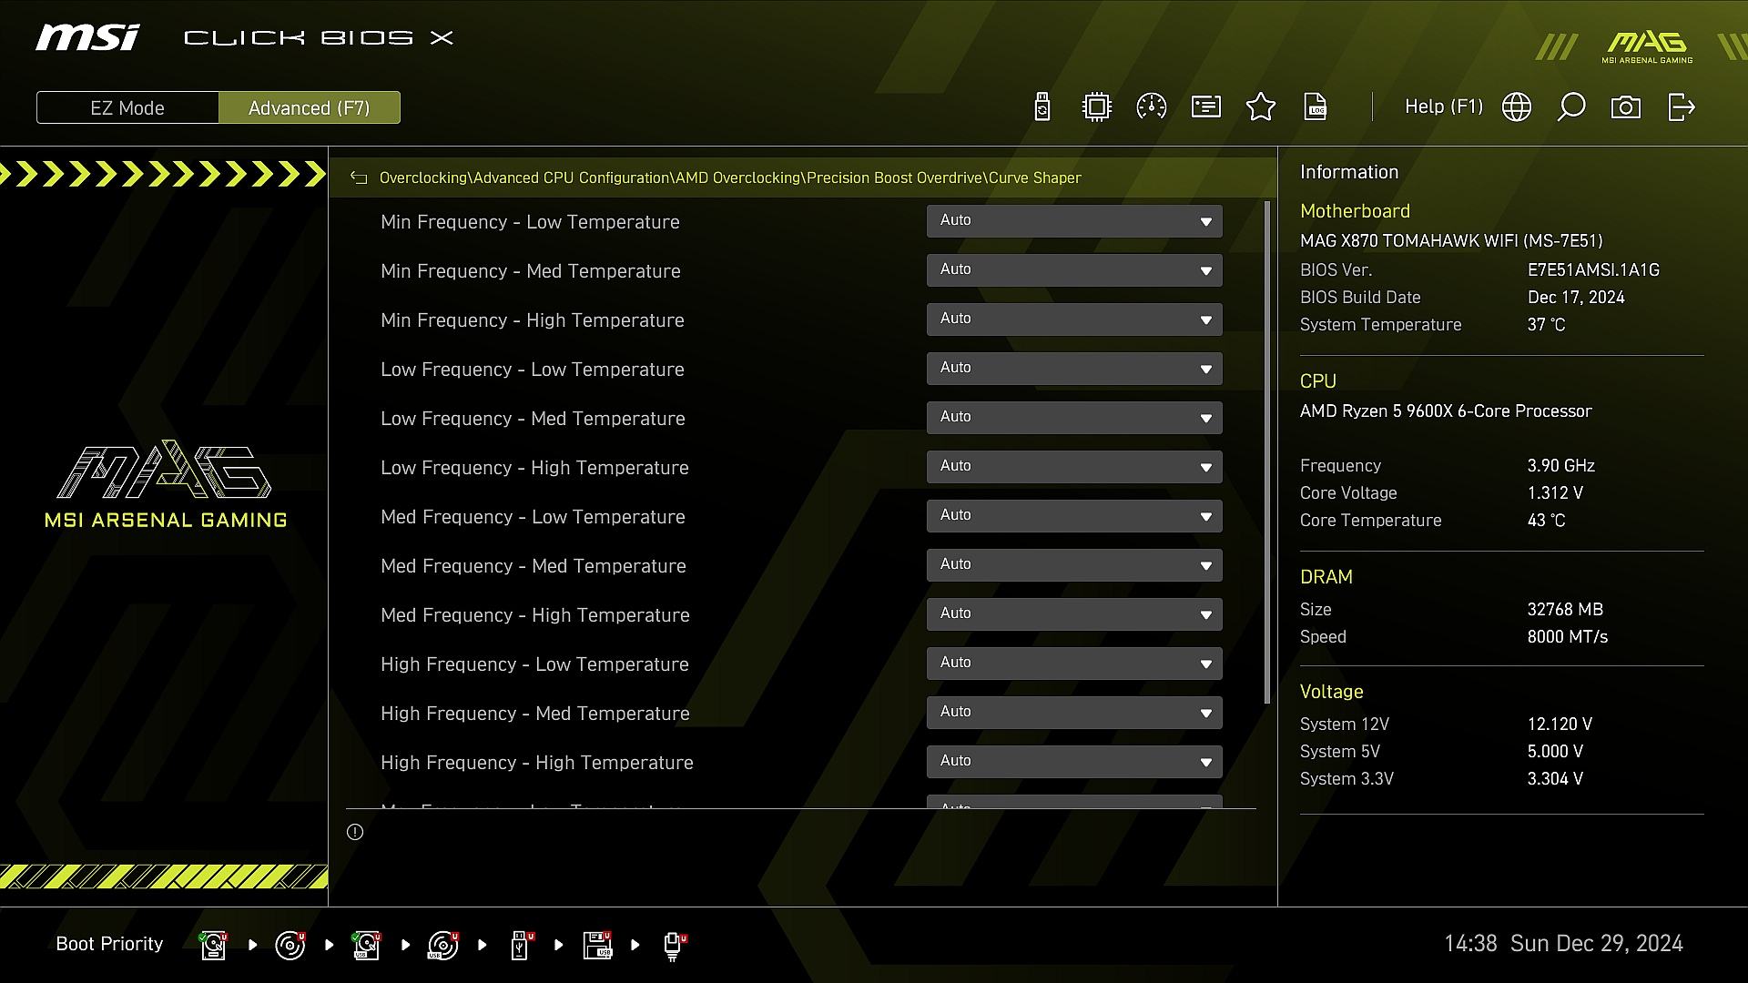Select the Advanced (F7) mode tab
Viewport: 1748px width, 983px height.
[309, 107]
